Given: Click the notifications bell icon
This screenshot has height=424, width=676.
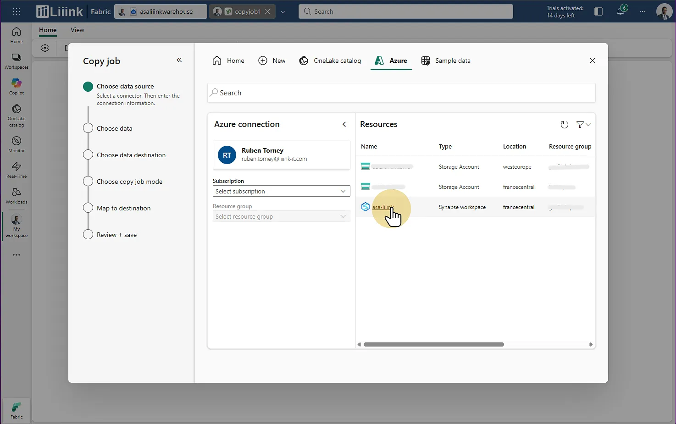Looking at the screenshot, I should click(621, 11).
